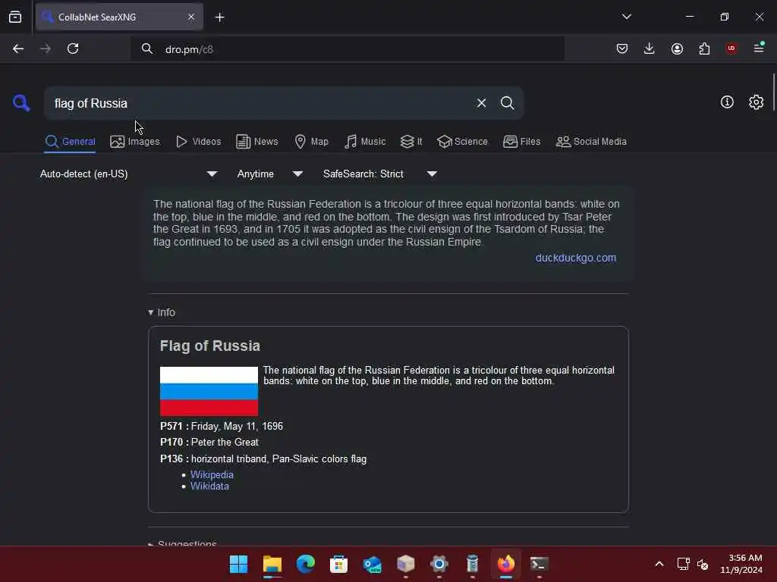Image resolution: width=777 pixels, height=582 pixels.
Task: Switch to the Videos tab
Action: [x=198, y=142]
